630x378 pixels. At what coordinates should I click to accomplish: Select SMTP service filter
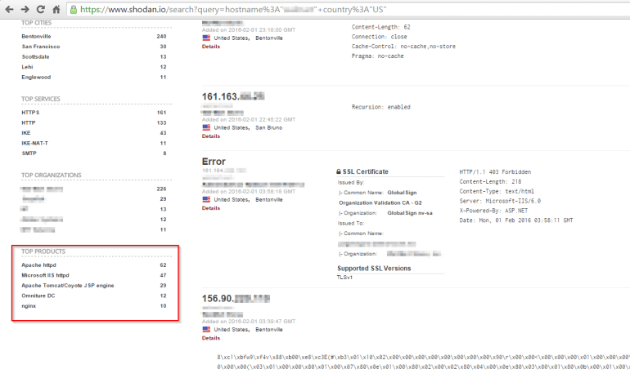29,153
